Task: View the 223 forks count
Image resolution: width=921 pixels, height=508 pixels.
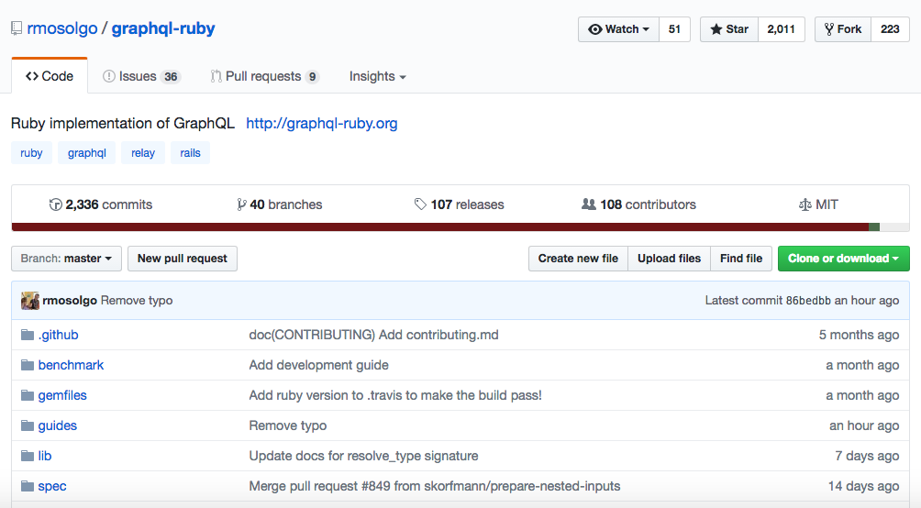Action: [890, 29]
